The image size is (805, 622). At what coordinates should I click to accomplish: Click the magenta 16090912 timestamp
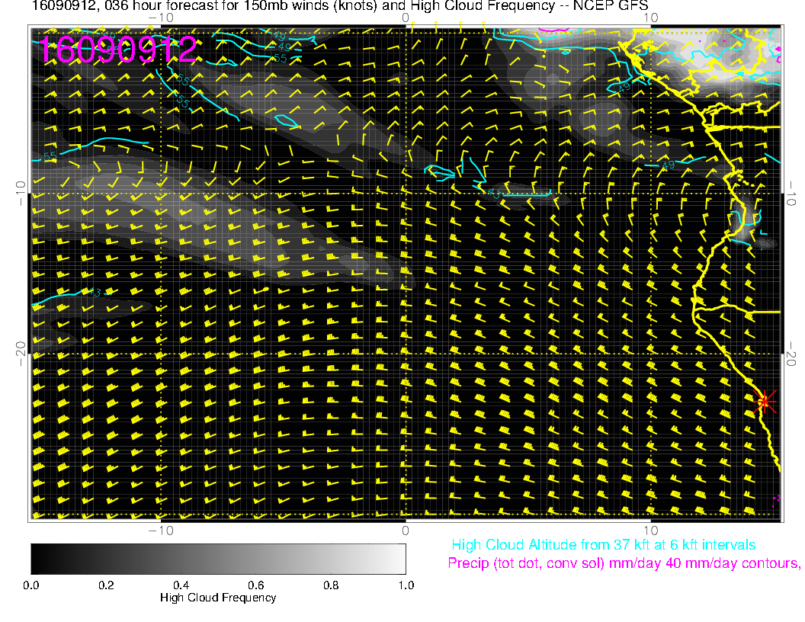pyautogui.click(x=118, y=50)
